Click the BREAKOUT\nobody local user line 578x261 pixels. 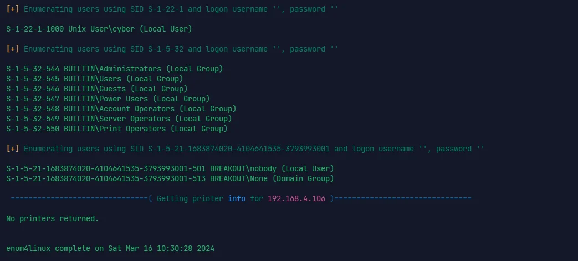pos(170,168)
